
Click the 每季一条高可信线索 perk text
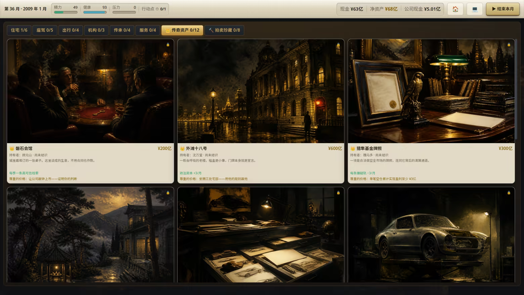tap(24, 173)
